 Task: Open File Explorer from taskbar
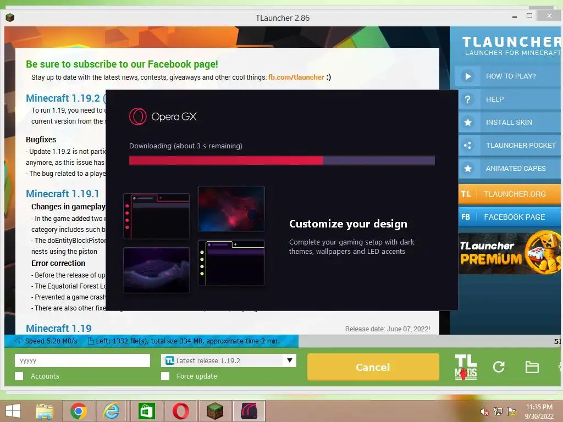(45, 411)
